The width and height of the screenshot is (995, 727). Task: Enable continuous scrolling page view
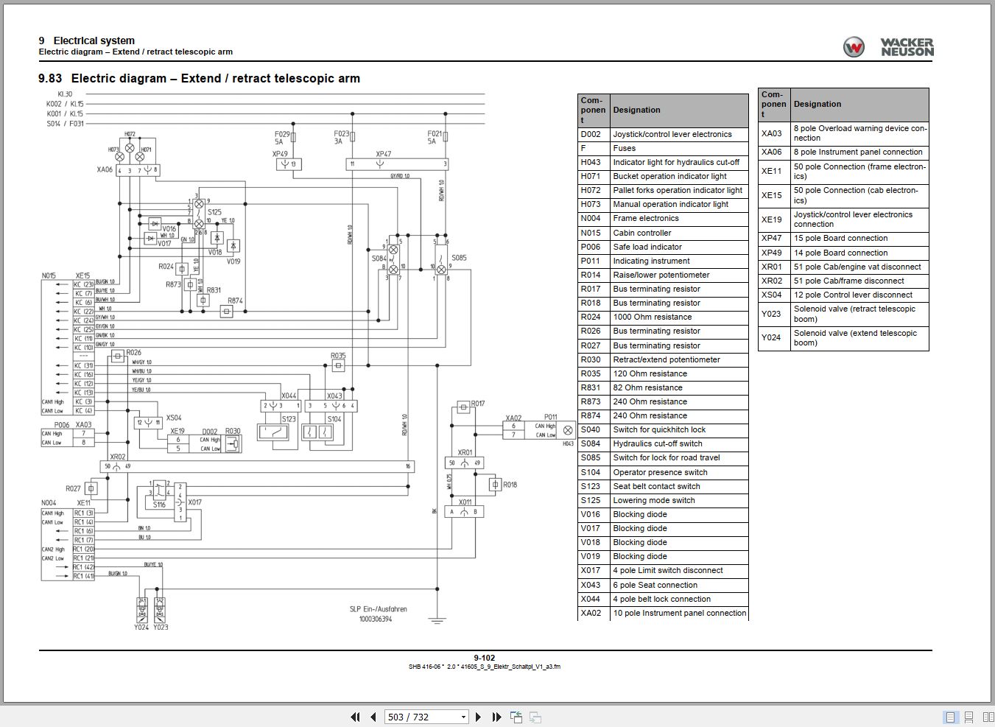click(x=968, y=716)
